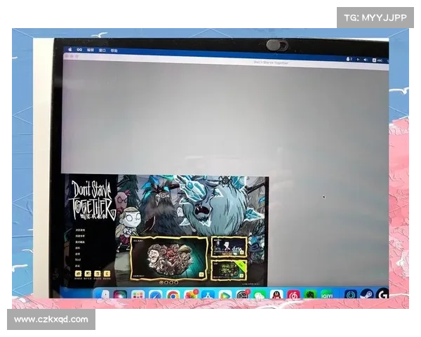Click the Don't Starve Together window title
The width and height of the screenshot is (421, 337).
271,62
